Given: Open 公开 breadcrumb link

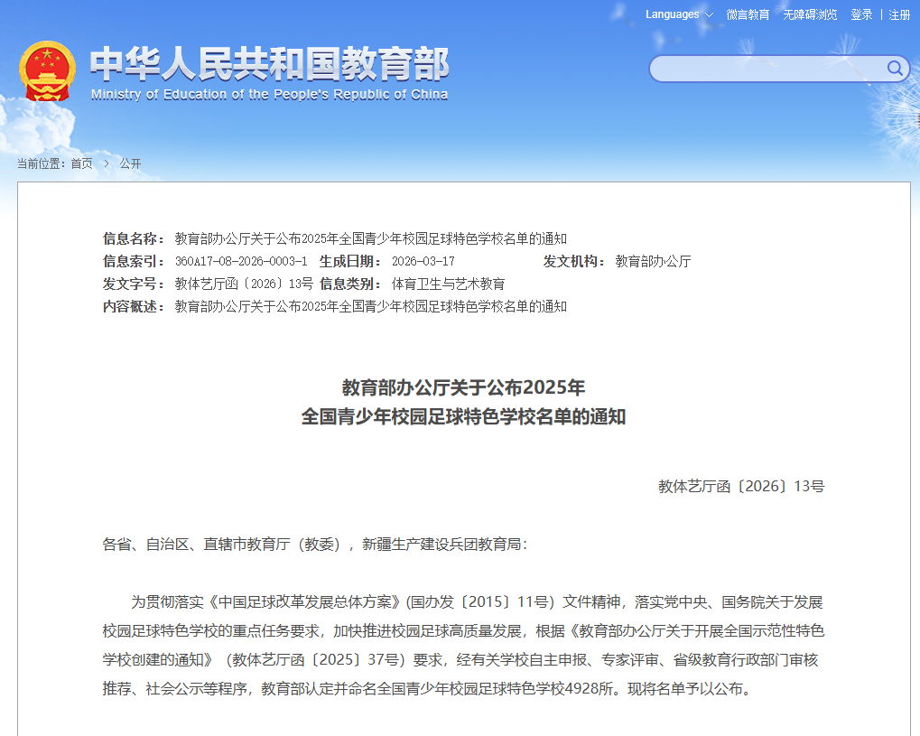Looking at the screenshot, I should click(130, 163).
